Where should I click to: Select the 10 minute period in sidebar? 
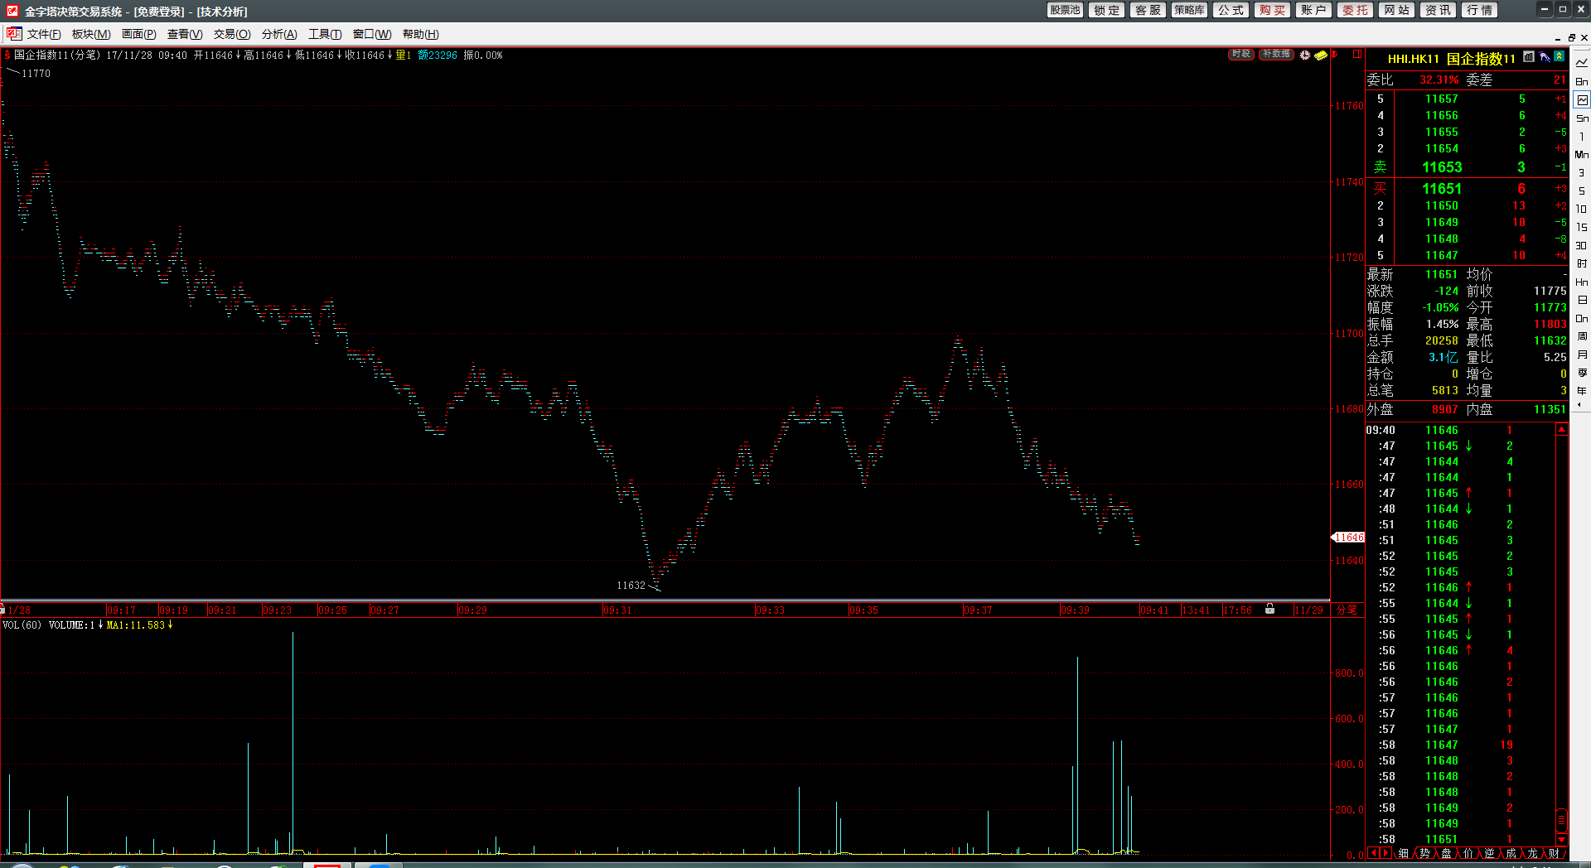[1582, 209]
